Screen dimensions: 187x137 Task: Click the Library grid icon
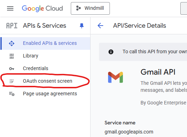tap(12, 56)
